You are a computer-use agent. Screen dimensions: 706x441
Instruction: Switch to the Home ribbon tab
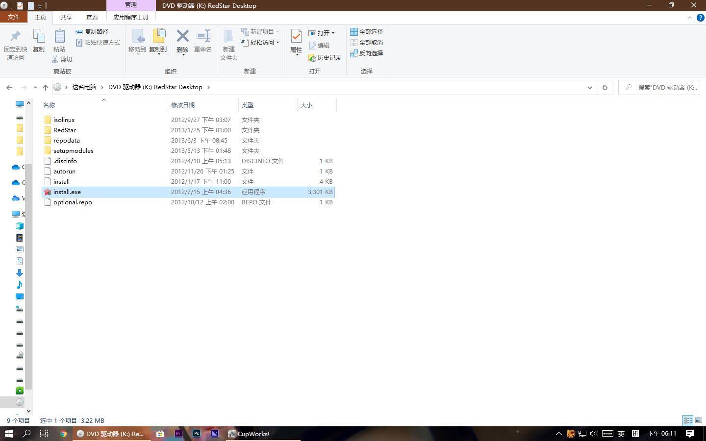[x=40, y=17]
